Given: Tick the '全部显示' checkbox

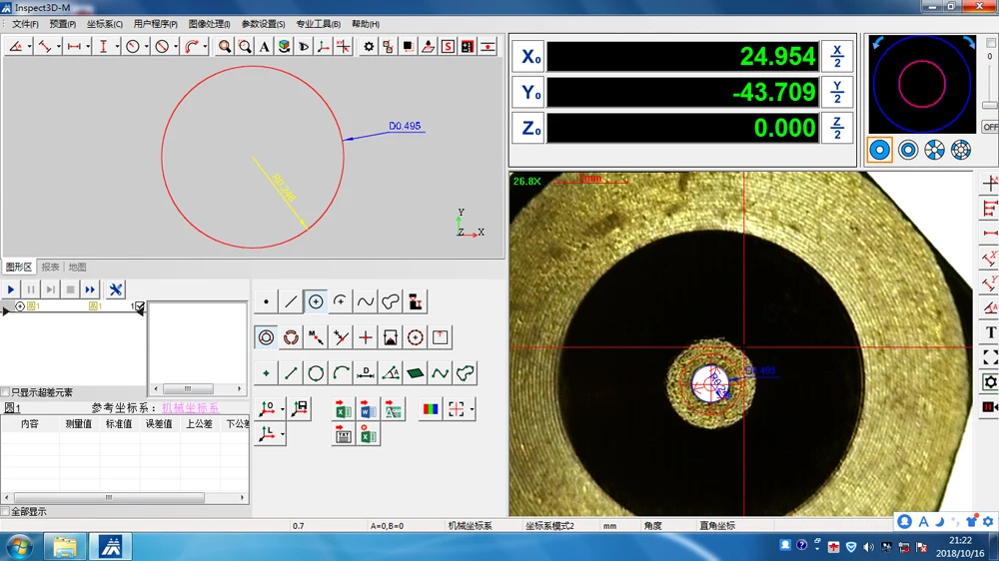Looking at the screenshot, I should 6,511.
